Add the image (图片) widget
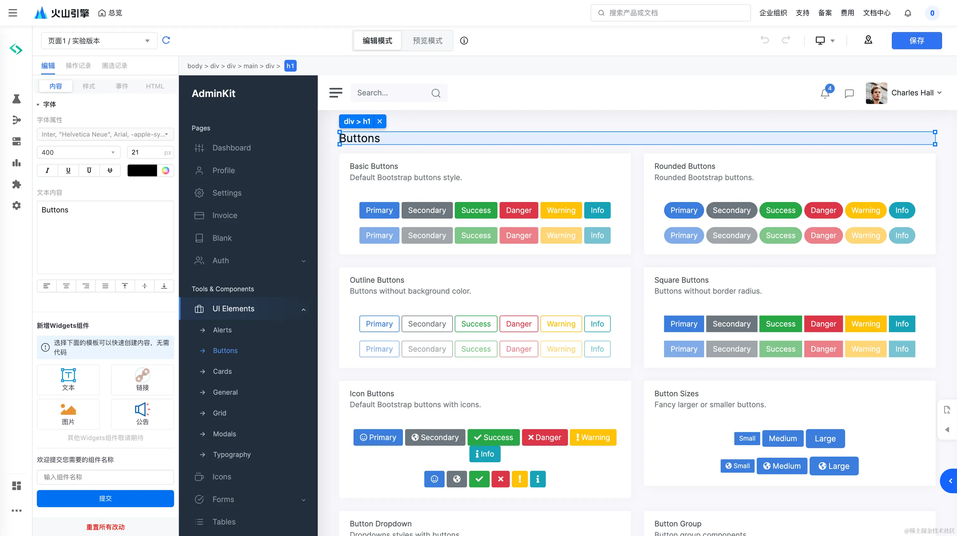 (x=68, y=414)
